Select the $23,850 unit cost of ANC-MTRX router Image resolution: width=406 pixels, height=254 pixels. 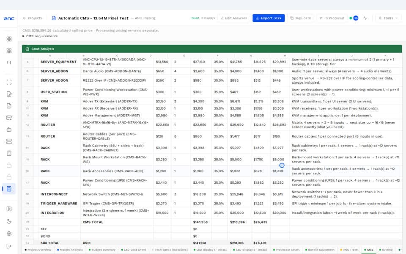[162, 124]
